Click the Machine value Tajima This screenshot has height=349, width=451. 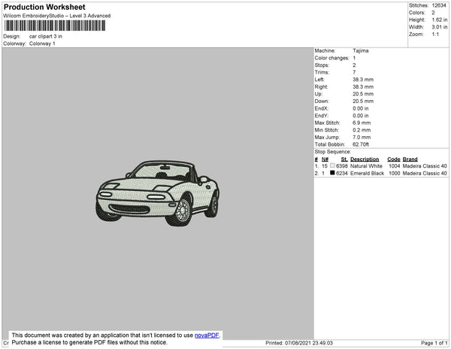pyautogui.click(x=361, y=50)
